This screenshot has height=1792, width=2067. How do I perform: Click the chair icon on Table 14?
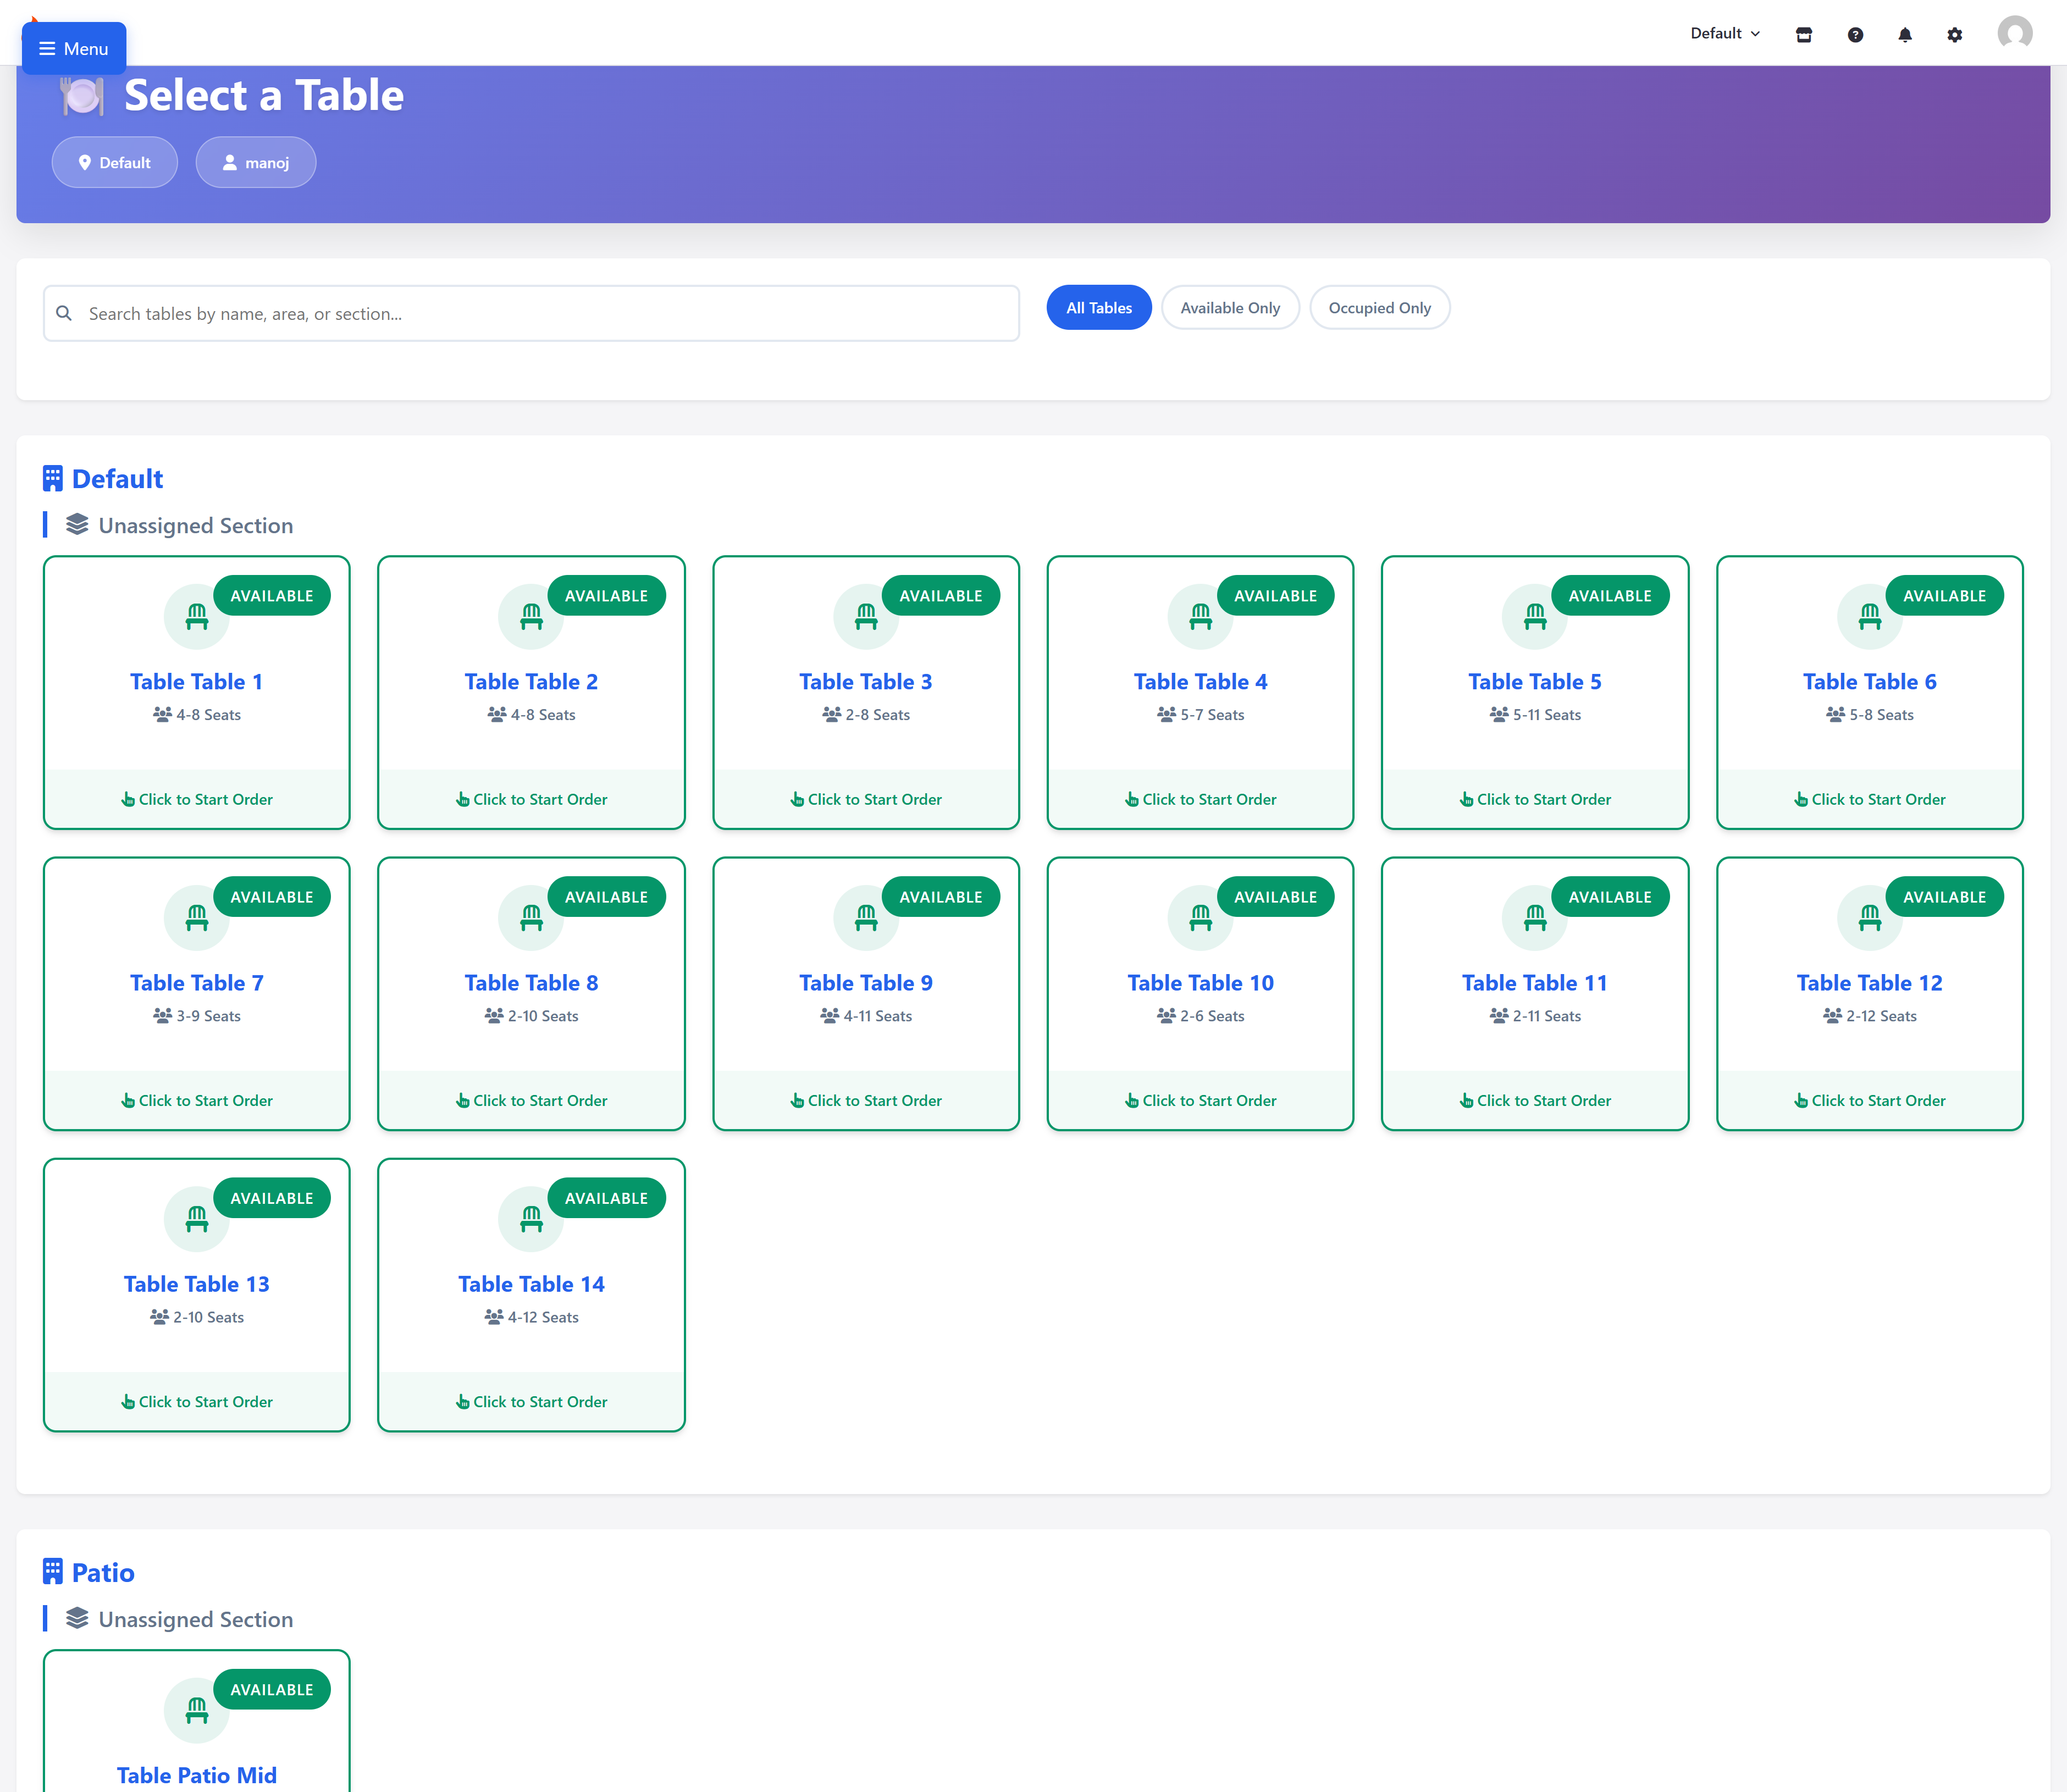[531, 1219]
